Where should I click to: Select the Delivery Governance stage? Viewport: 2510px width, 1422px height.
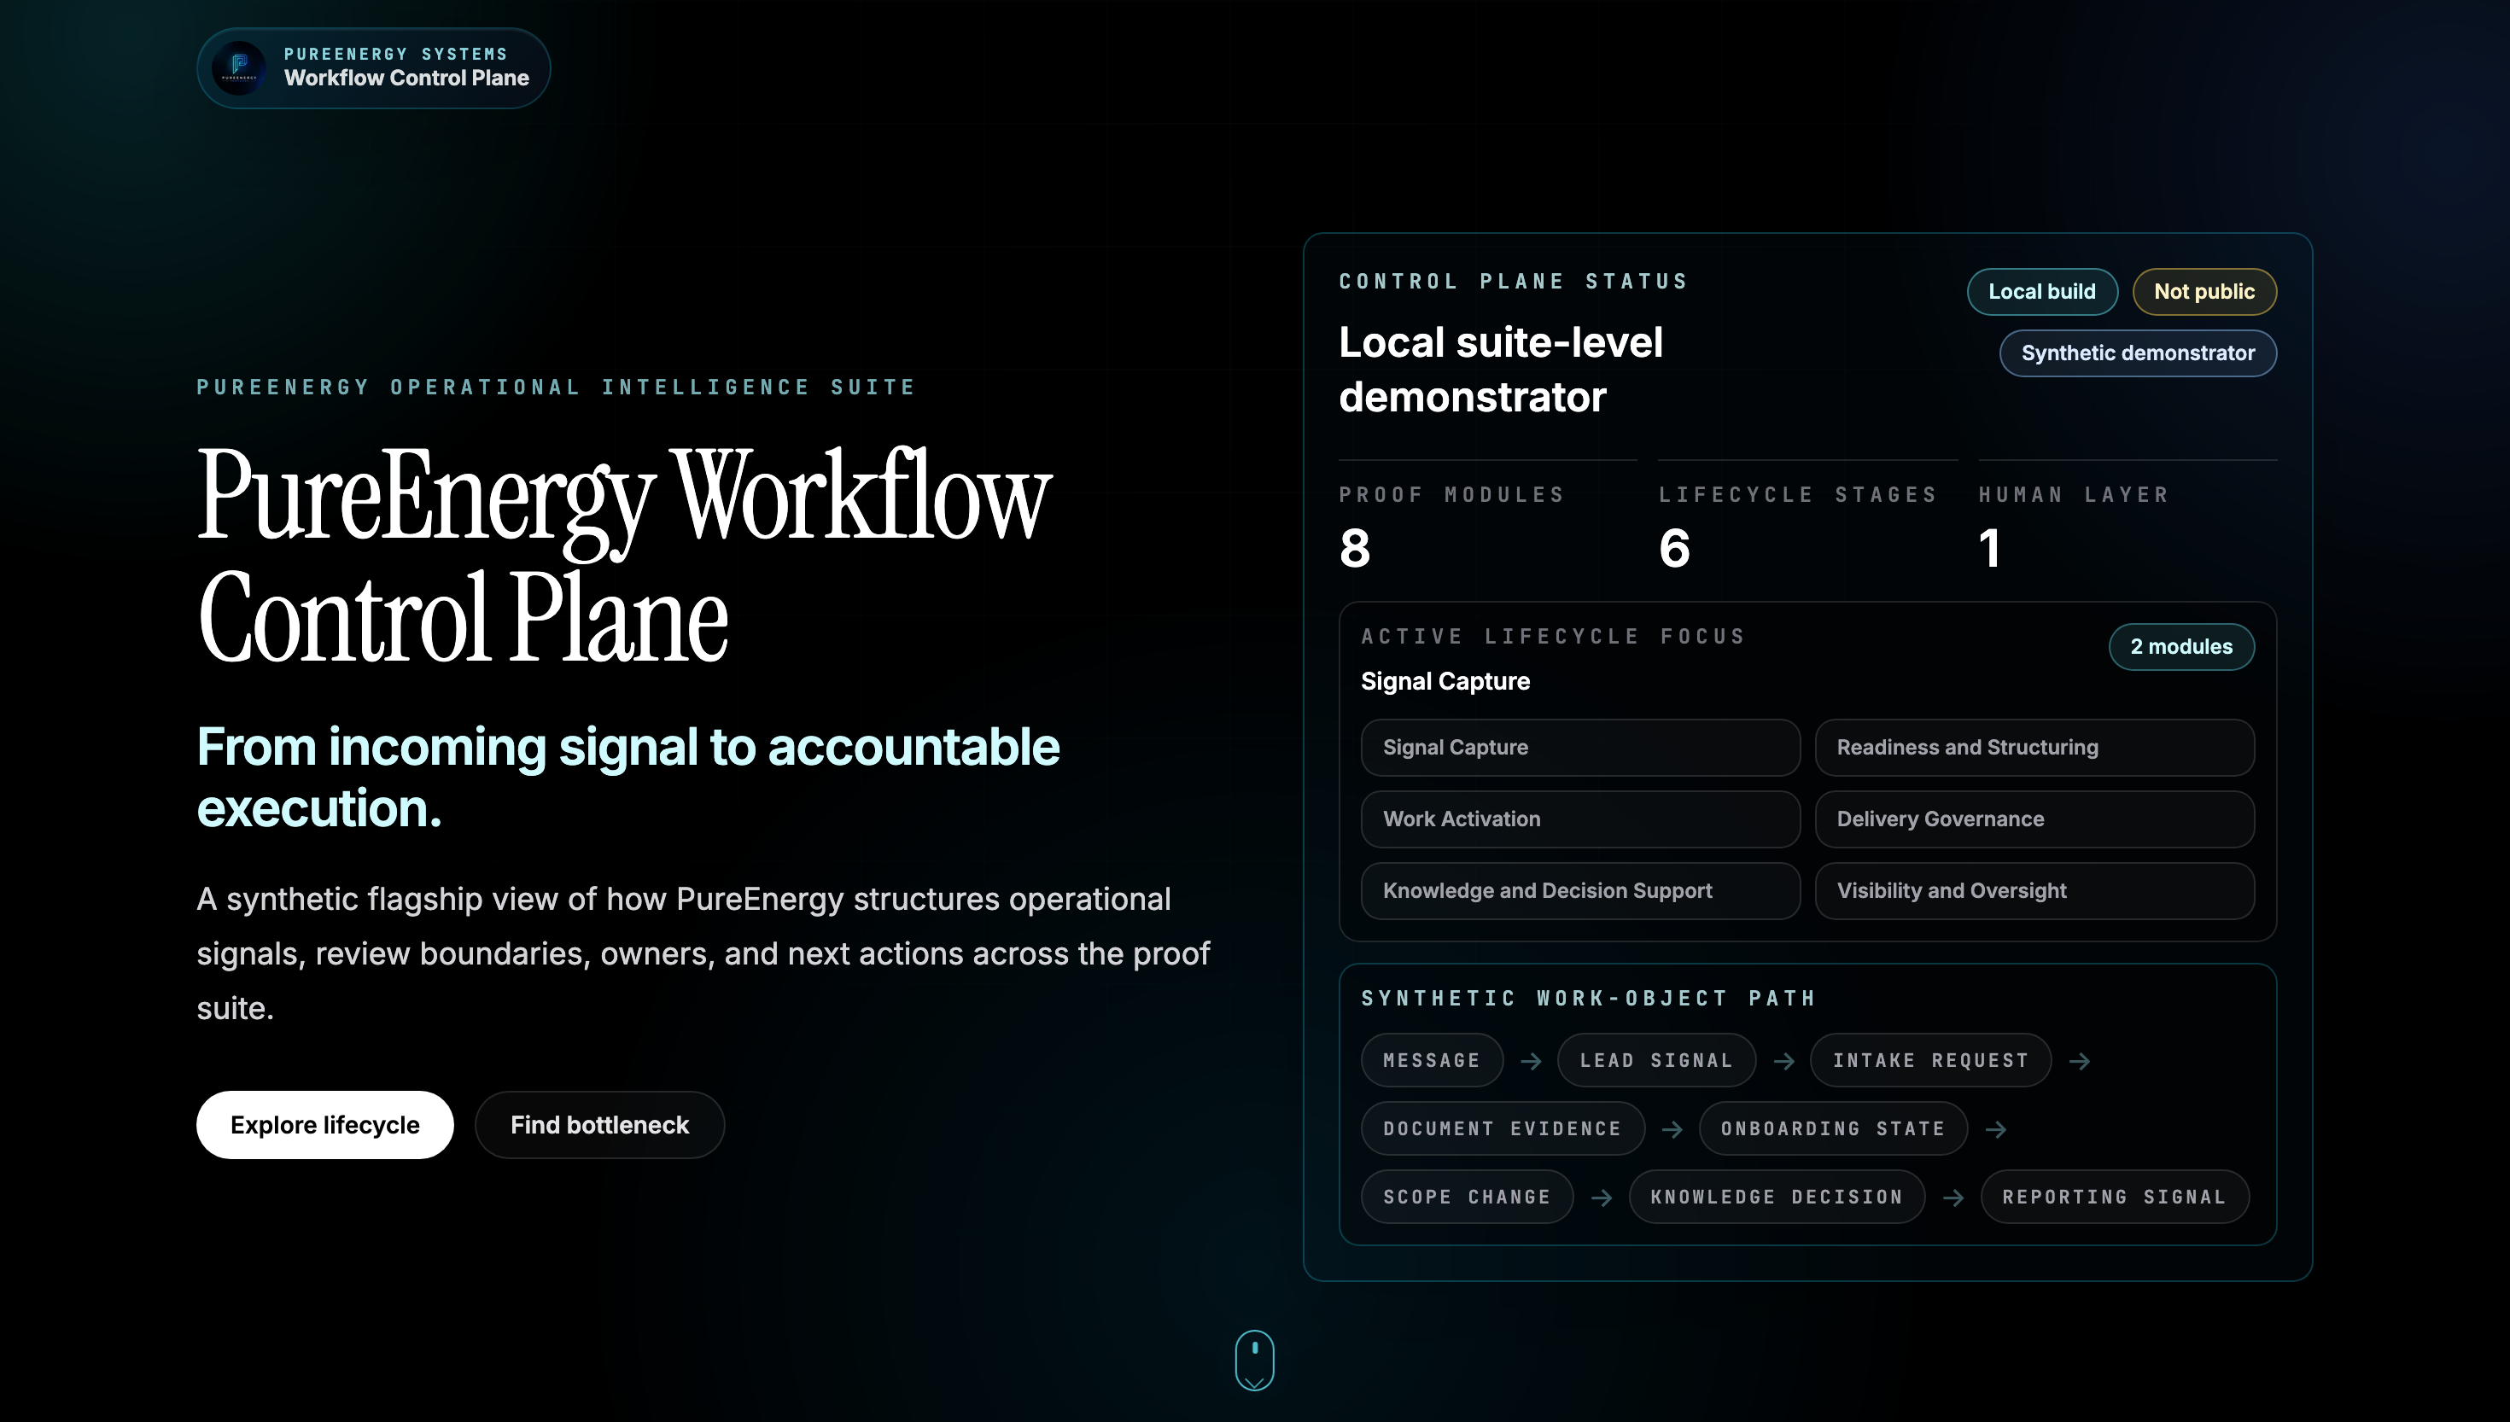point(2034,819)
